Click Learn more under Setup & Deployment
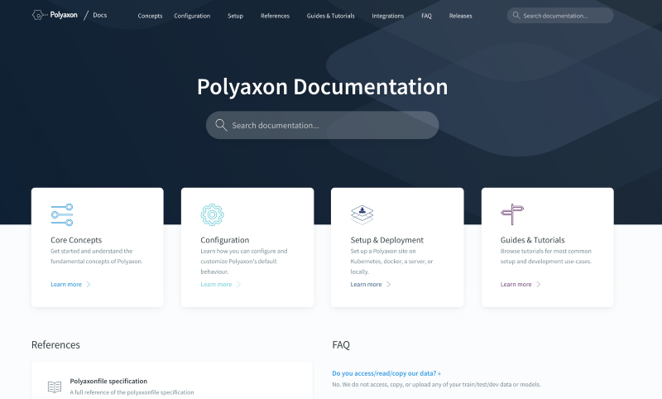662x399 pixels. 366,284
